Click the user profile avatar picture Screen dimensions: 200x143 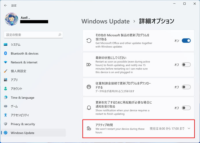coord(12,19)
